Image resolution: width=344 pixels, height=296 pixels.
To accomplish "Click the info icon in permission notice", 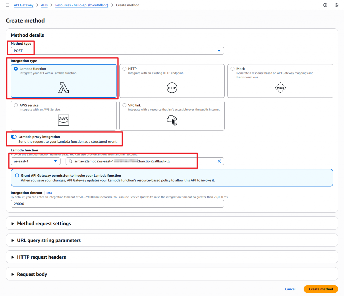I will (x=17, y=175).
